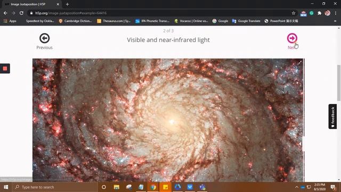Open the Google bookmark
The height and width of the screenshot is (192, 341).
tap(220, 21)
